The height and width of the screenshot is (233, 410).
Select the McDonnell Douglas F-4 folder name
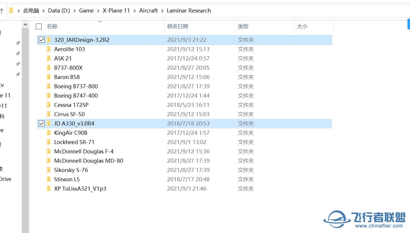click(x=84, y=151)
